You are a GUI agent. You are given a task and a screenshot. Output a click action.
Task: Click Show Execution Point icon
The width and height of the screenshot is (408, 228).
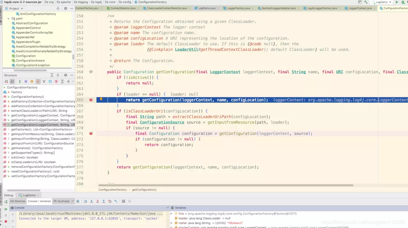(77, 201)
